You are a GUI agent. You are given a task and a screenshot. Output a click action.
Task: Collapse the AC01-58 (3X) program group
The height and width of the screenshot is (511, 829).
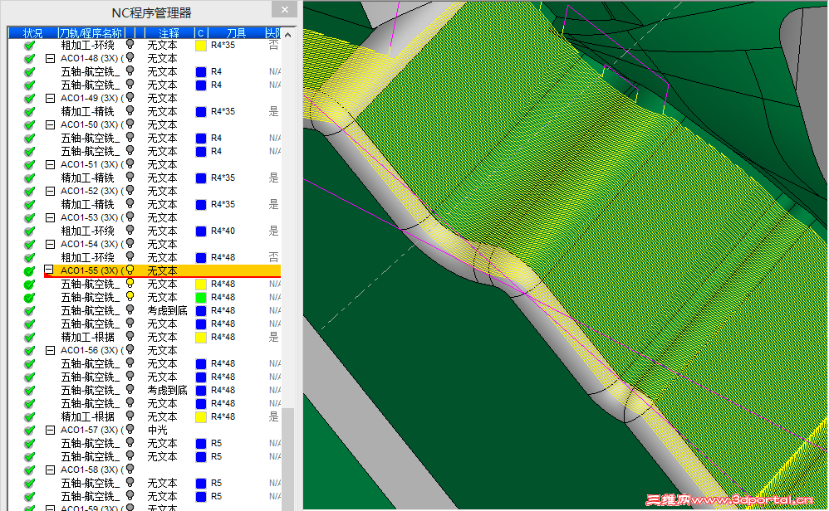coord(50,470)
